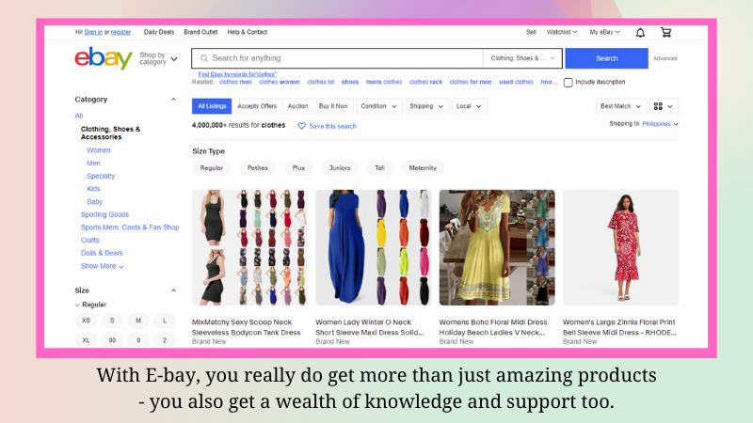Click the magnifier icon in search box
753x423 pixels.
(203, 58)
